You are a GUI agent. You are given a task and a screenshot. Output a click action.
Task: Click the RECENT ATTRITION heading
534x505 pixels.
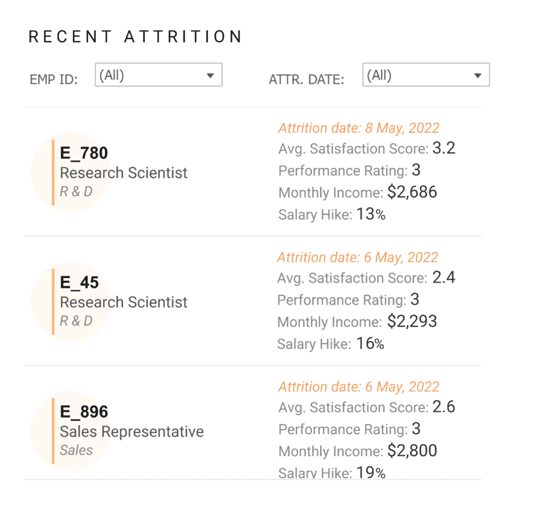tap(136, 37)
